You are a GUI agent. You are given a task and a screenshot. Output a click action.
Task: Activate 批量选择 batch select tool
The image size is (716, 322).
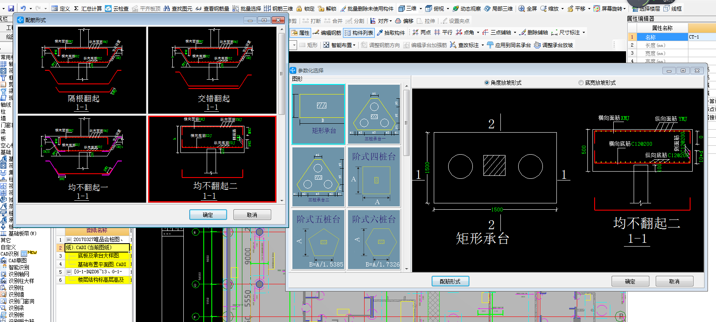[247, 8]
